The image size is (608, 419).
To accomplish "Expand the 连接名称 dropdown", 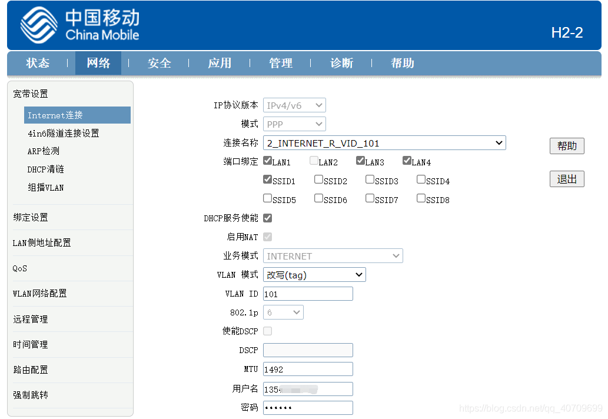I will pyautogui.click(x=384, y=142).
